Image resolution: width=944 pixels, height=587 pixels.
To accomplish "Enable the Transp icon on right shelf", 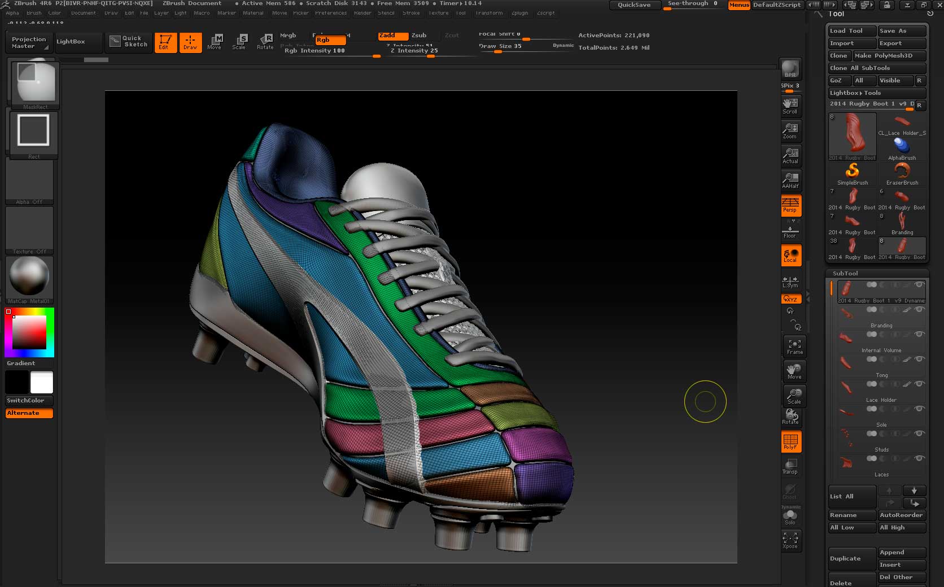I will pyautogui.click(x=790, y=465).
